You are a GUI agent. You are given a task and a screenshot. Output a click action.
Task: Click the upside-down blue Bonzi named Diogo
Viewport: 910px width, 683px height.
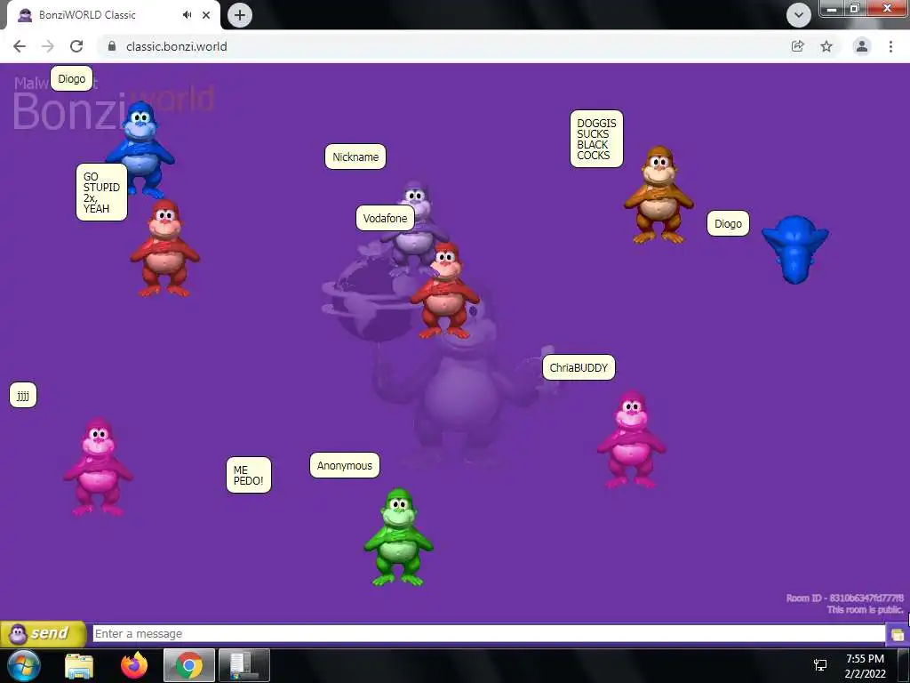pos(795,250)
